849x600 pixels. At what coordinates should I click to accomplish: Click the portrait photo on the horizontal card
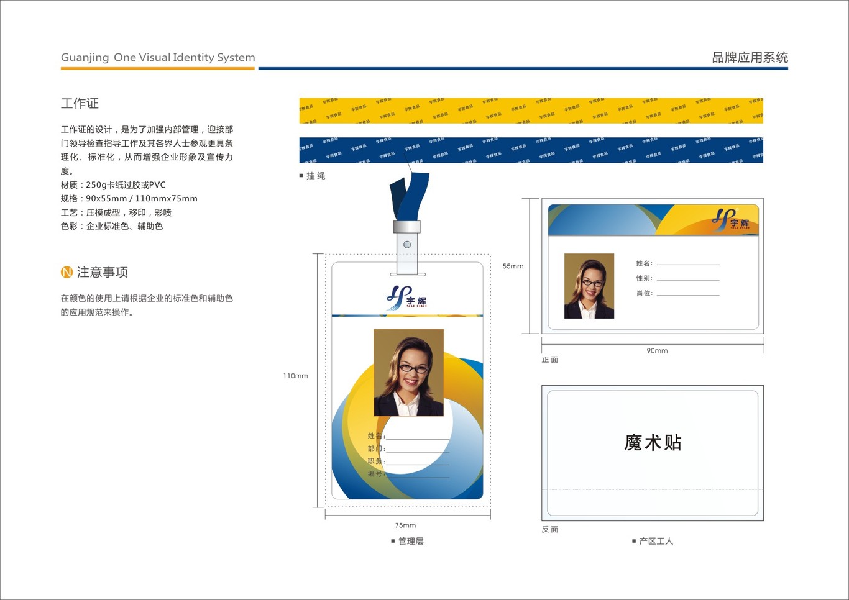(x=589, y=286)
